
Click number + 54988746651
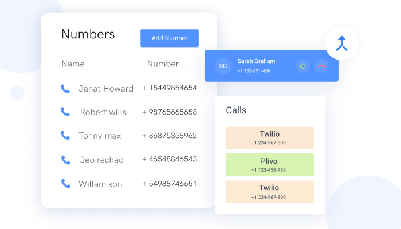[170, 184]
